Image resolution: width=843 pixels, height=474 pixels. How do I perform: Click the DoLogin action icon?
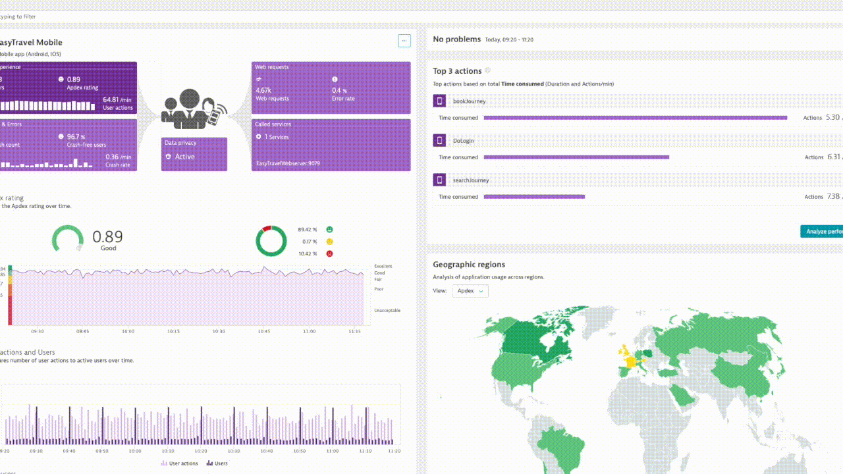coord(439,140)
